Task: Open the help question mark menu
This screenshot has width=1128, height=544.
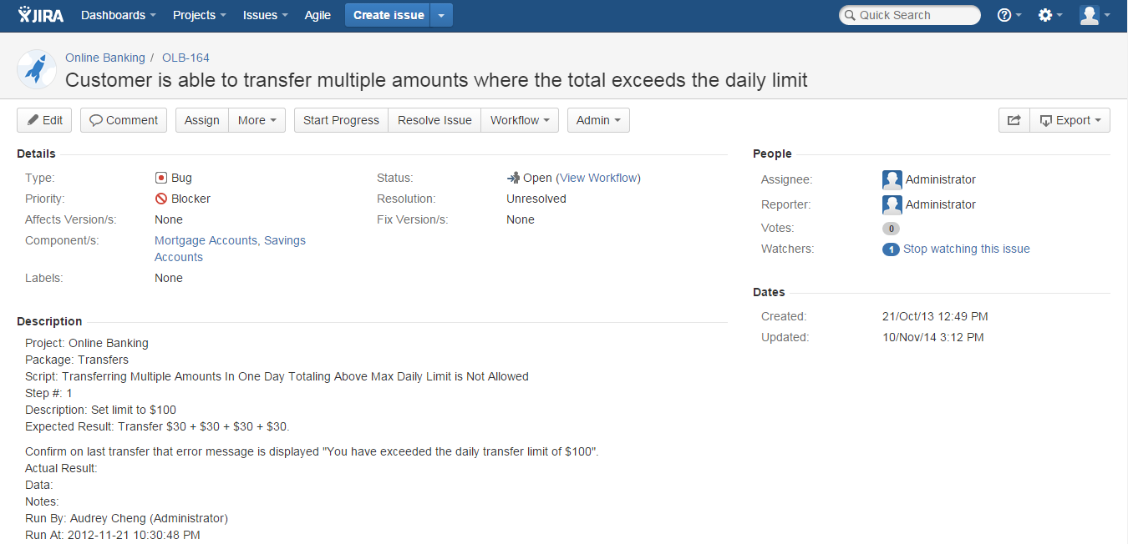Action: point(1009,15)
